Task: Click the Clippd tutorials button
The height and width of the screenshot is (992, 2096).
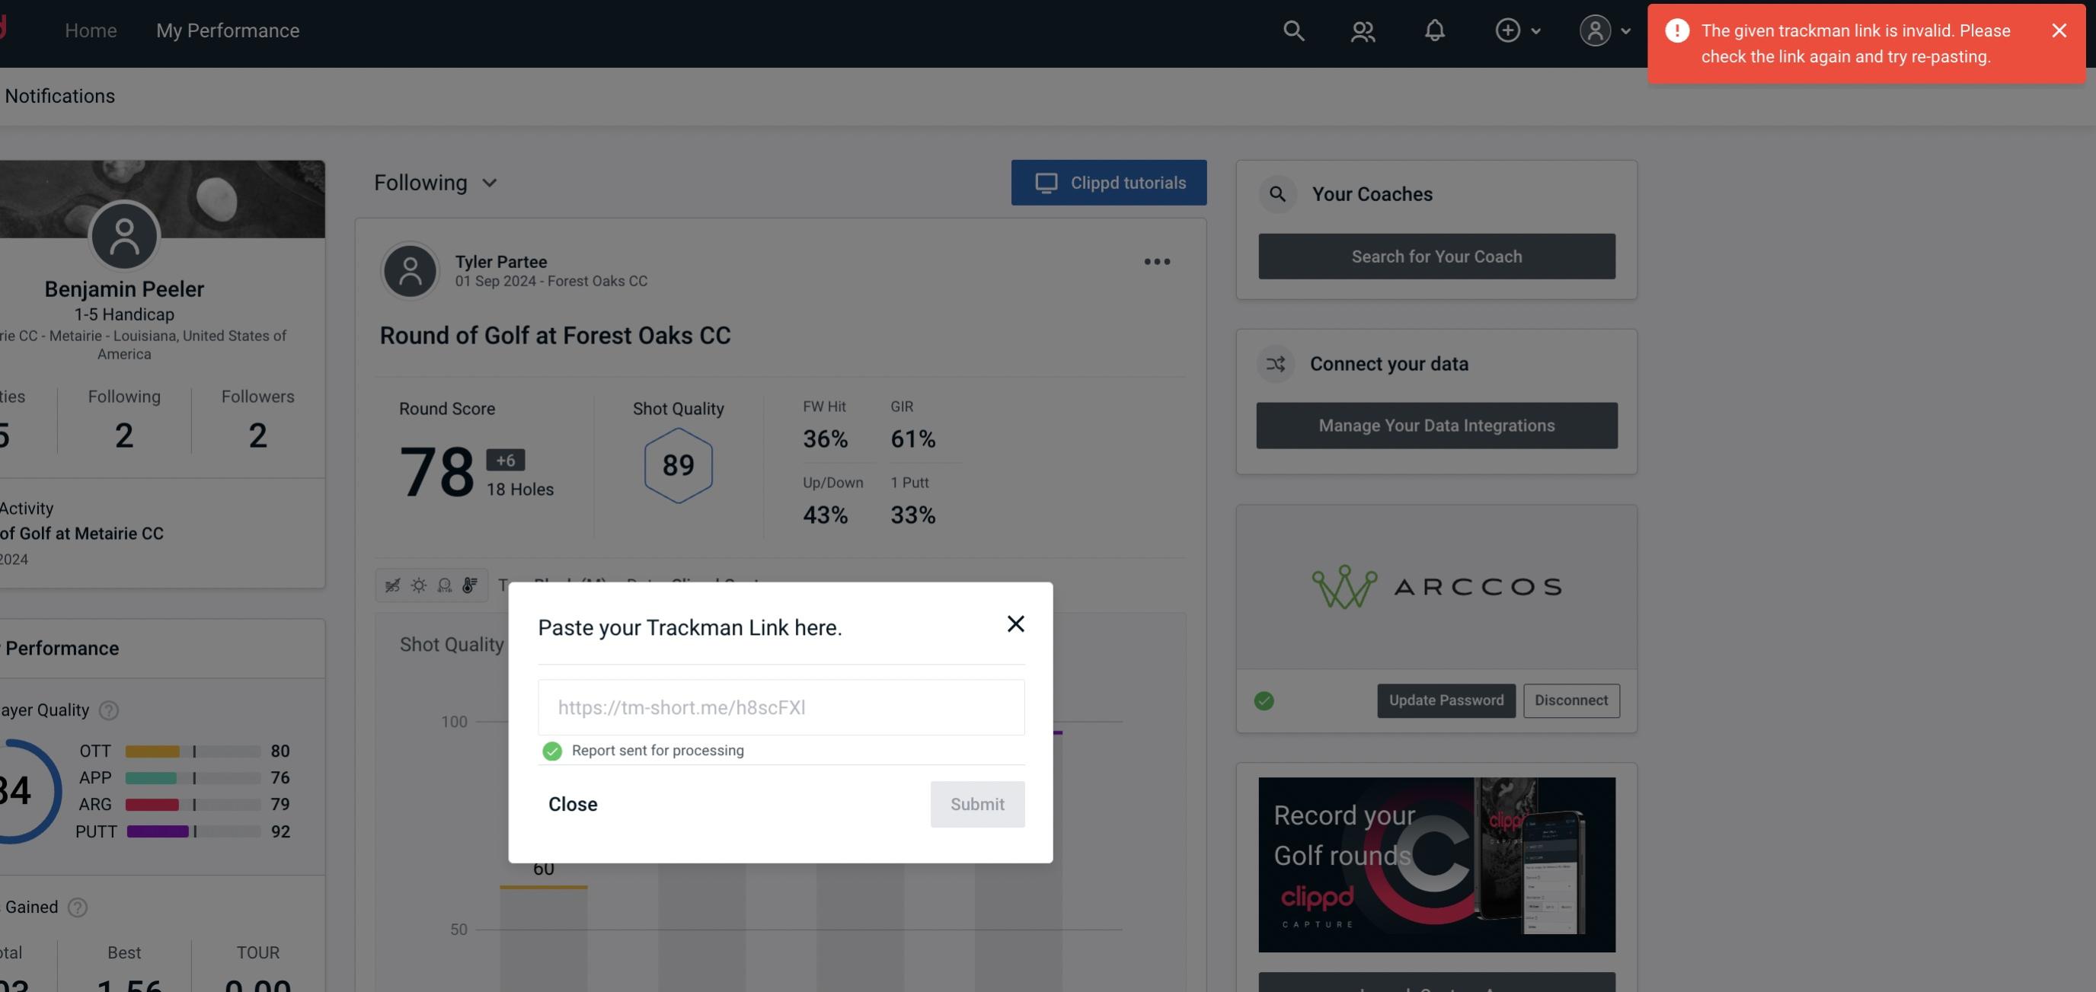Action: [1110, 183]
